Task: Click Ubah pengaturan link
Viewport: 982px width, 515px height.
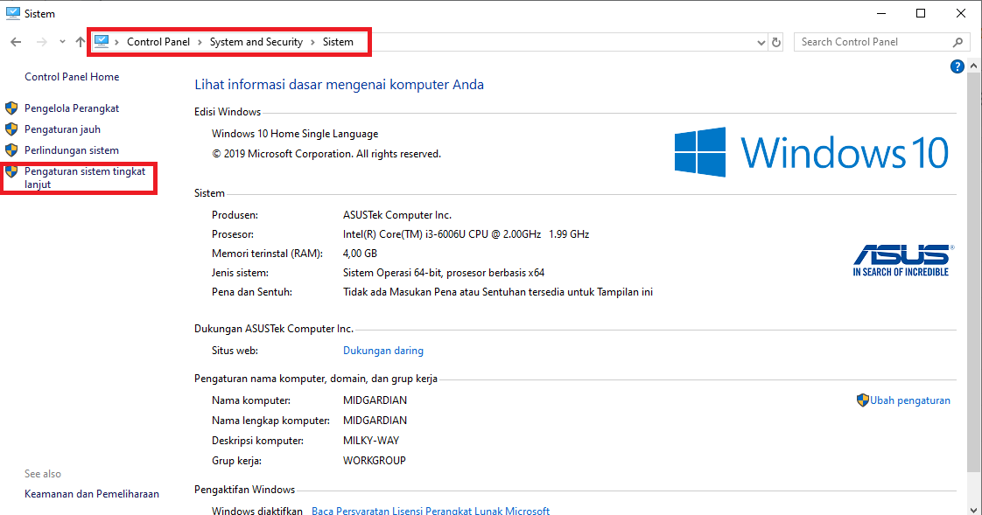Action: click(910, 400)
